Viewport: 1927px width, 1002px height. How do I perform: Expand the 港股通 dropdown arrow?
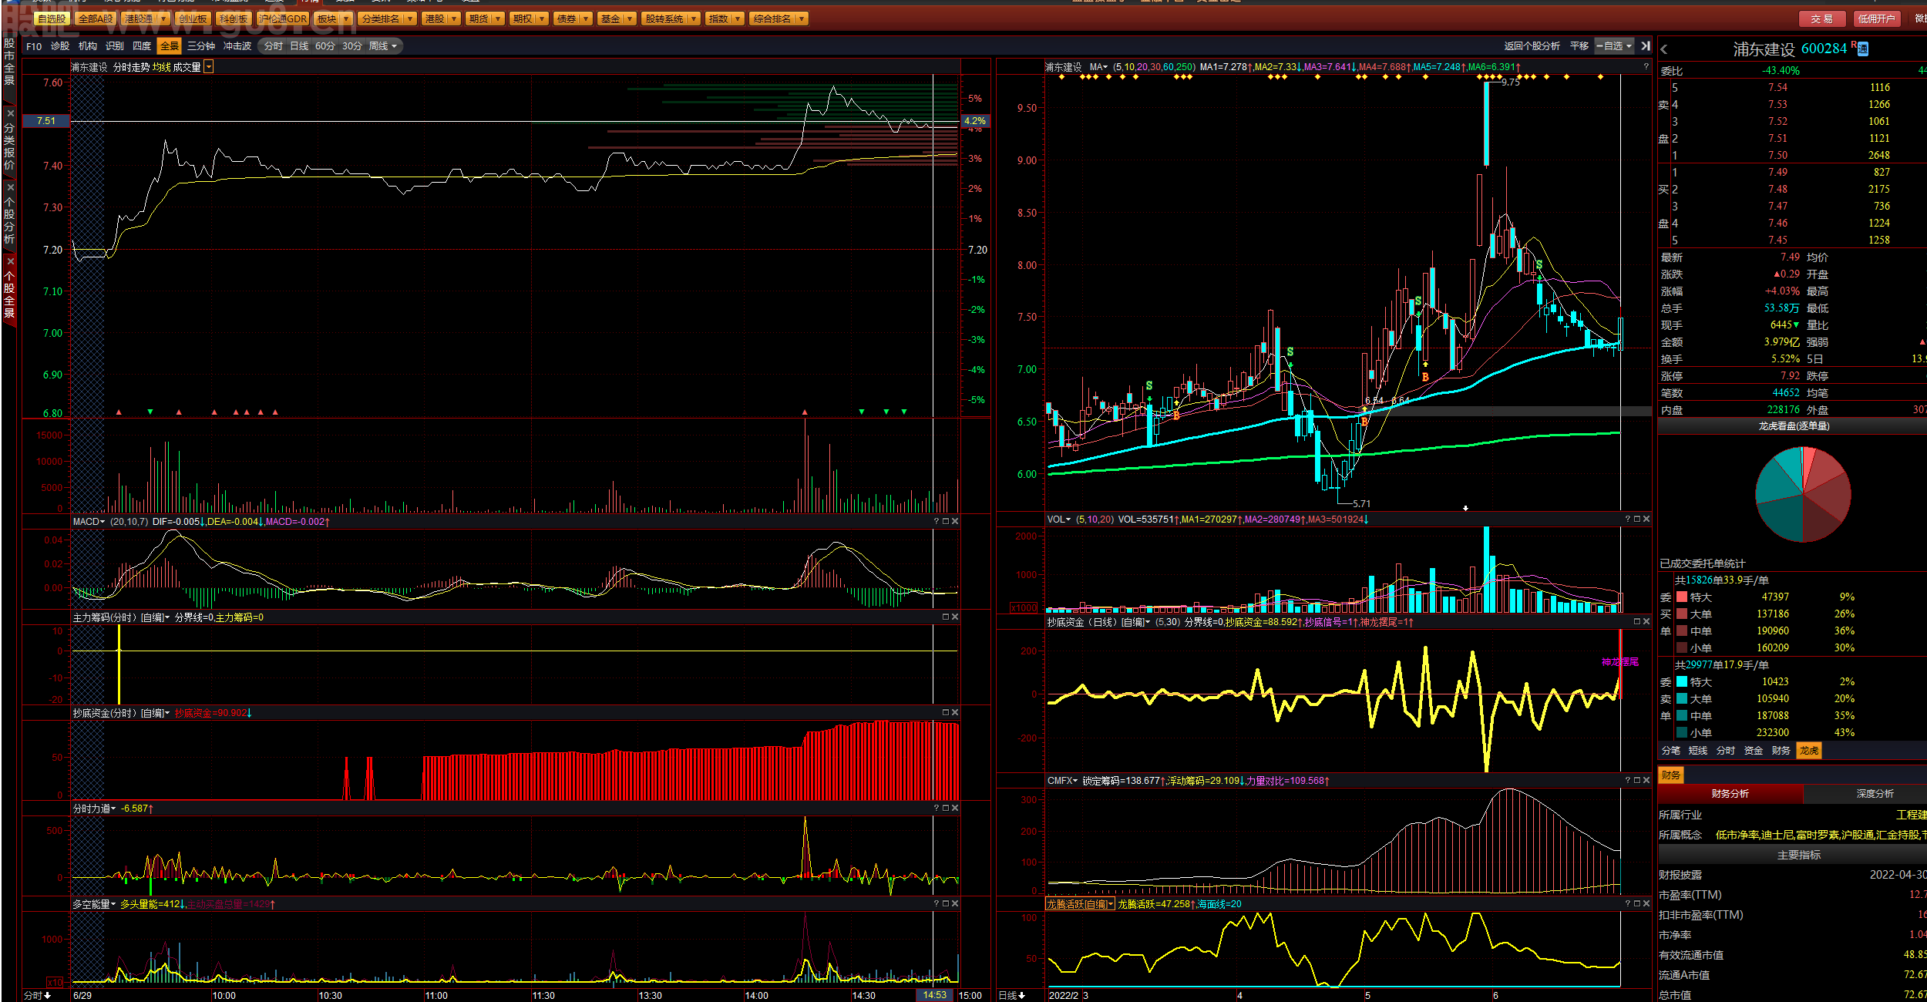pyautogui.click(x=163, y=18)
